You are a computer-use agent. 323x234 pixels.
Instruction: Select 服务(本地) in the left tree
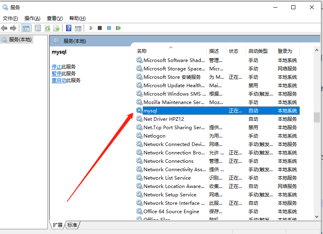[x=17, y=40]
